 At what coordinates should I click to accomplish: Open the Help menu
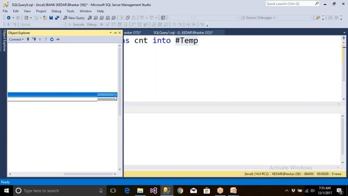coord(100,11)
